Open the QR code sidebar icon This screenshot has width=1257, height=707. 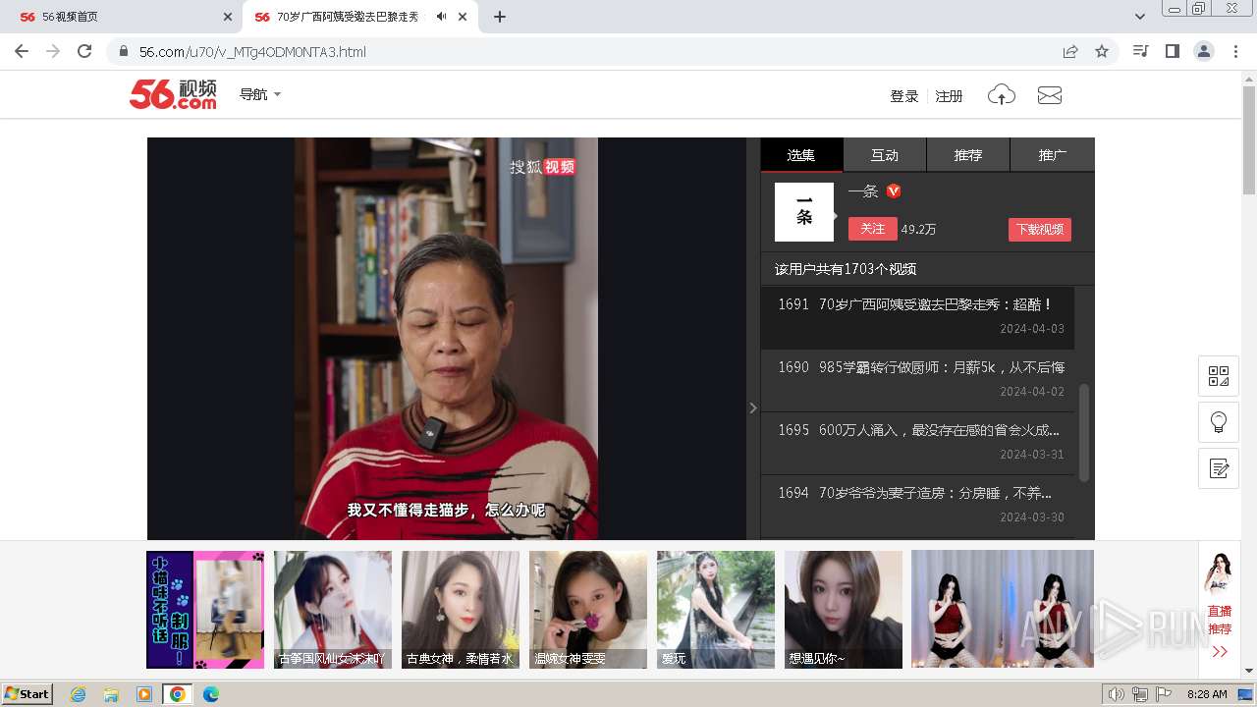click(x=1219, y=376)
